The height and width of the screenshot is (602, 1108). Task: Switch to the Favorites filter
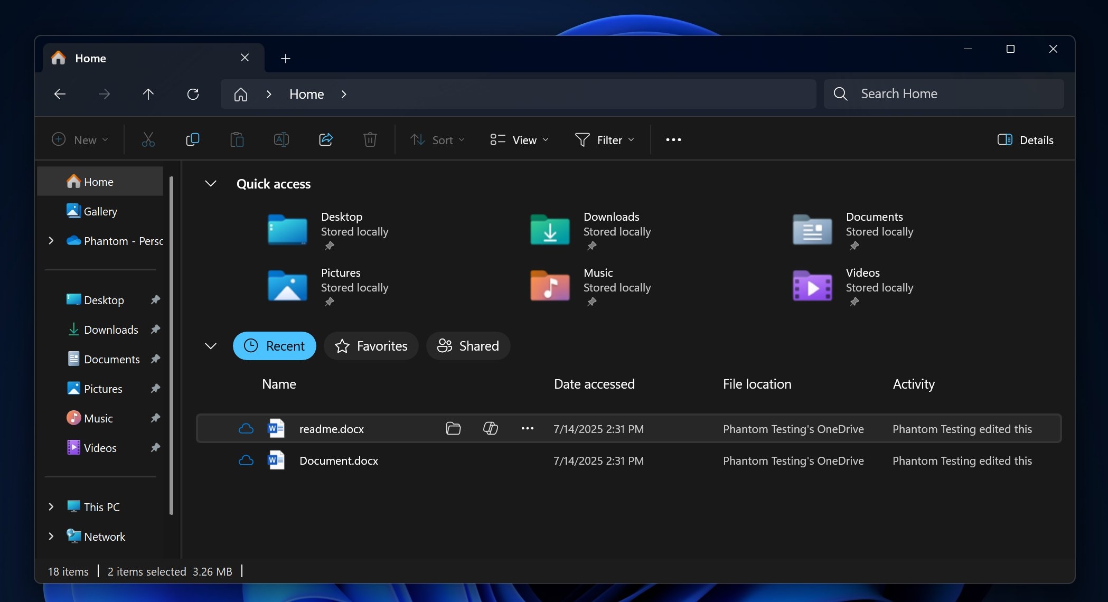(371, 346)
